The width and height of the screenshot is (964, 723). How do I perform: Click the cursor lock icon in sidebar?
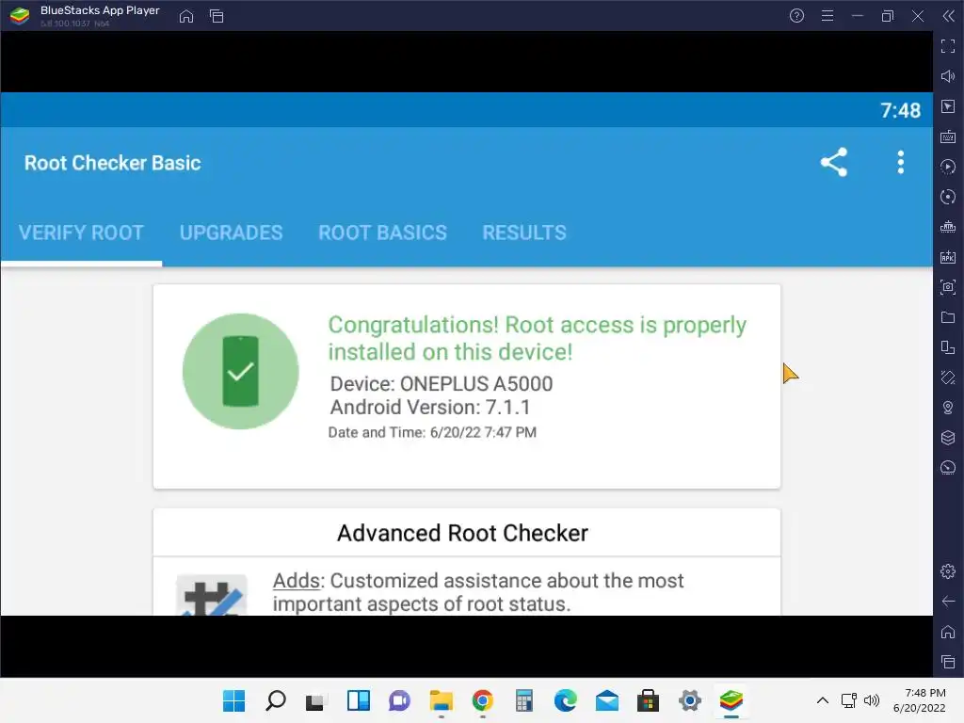[948, 106]
